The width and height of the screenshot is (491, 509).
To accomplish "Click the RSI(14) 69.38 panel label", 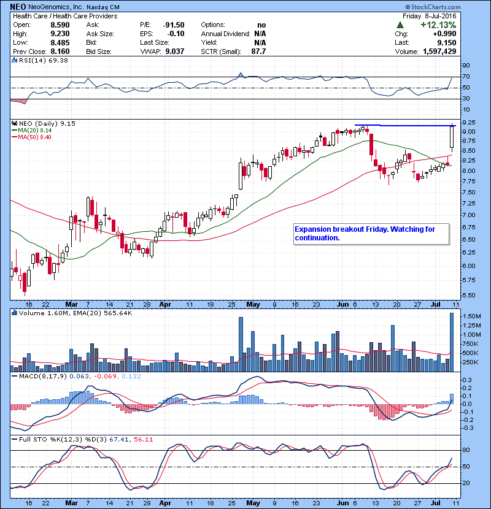I will [x=44, y=60].
